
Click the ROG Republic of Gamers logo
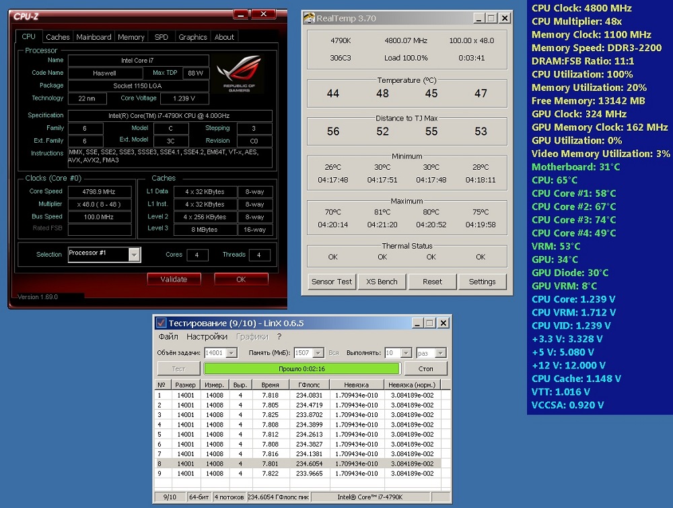coord(239,73)
